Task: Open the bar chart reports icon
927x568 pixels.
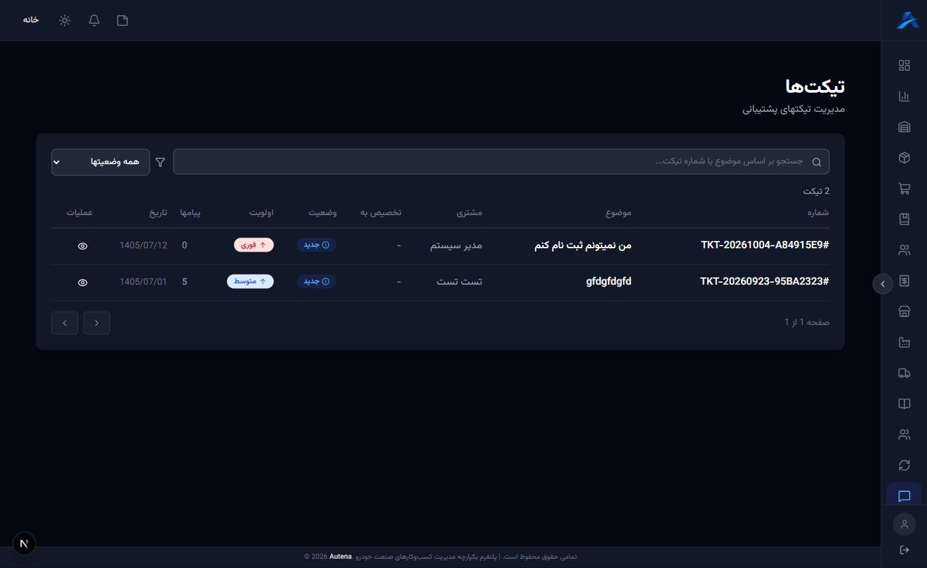Action: pos(904,96)
